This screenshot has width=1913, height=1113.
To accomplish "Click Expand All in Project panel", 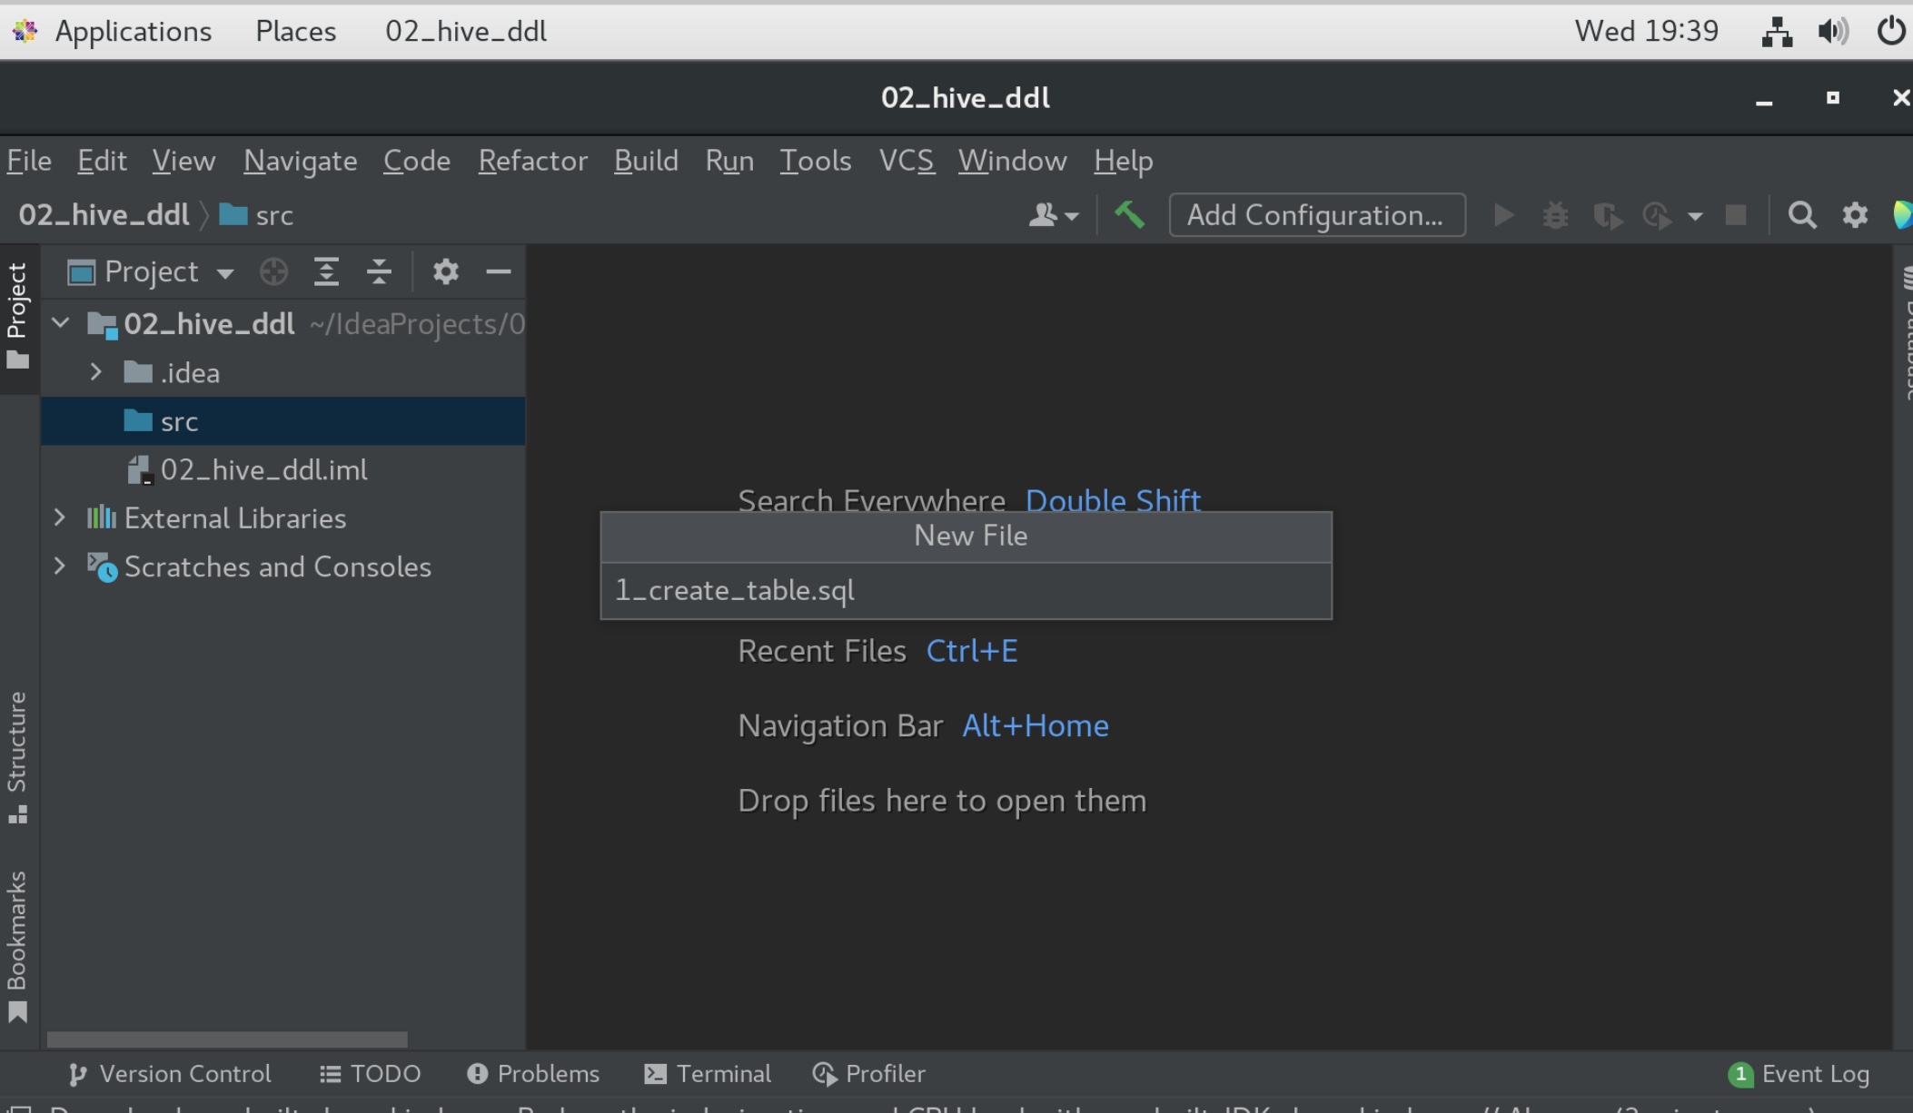I will 326,271.
